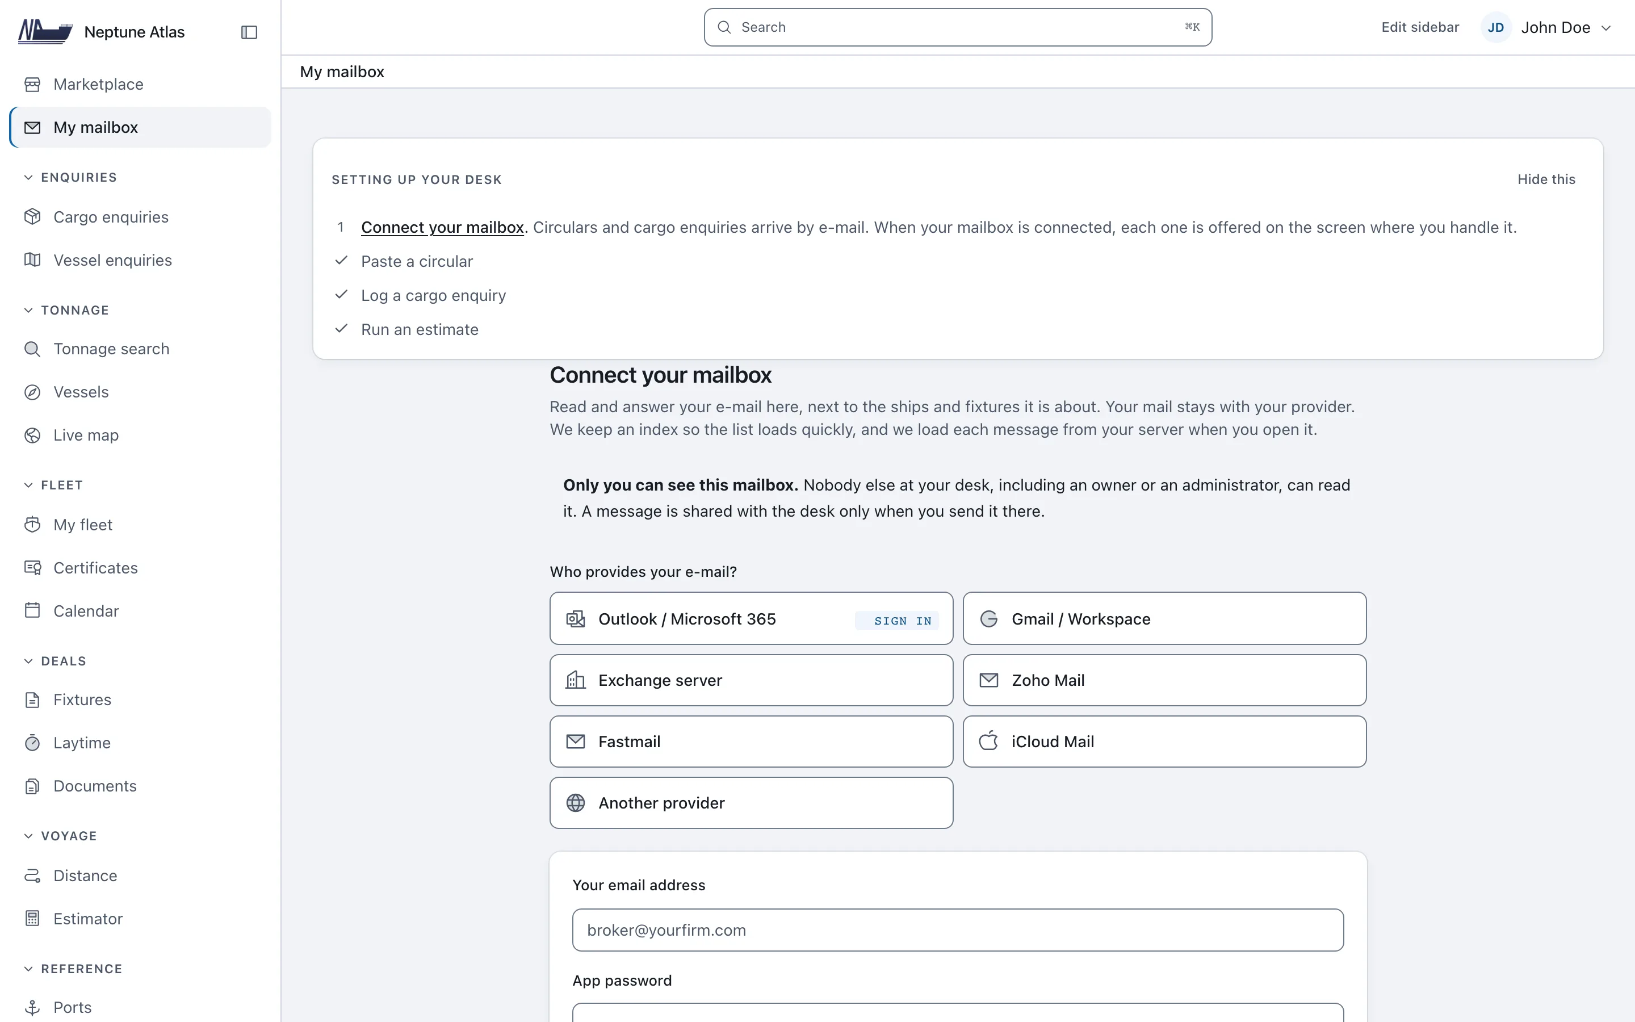Hide the Setting up your desk card
The height and width of the screenshot is (1022, 1635).
point(1546,179)
